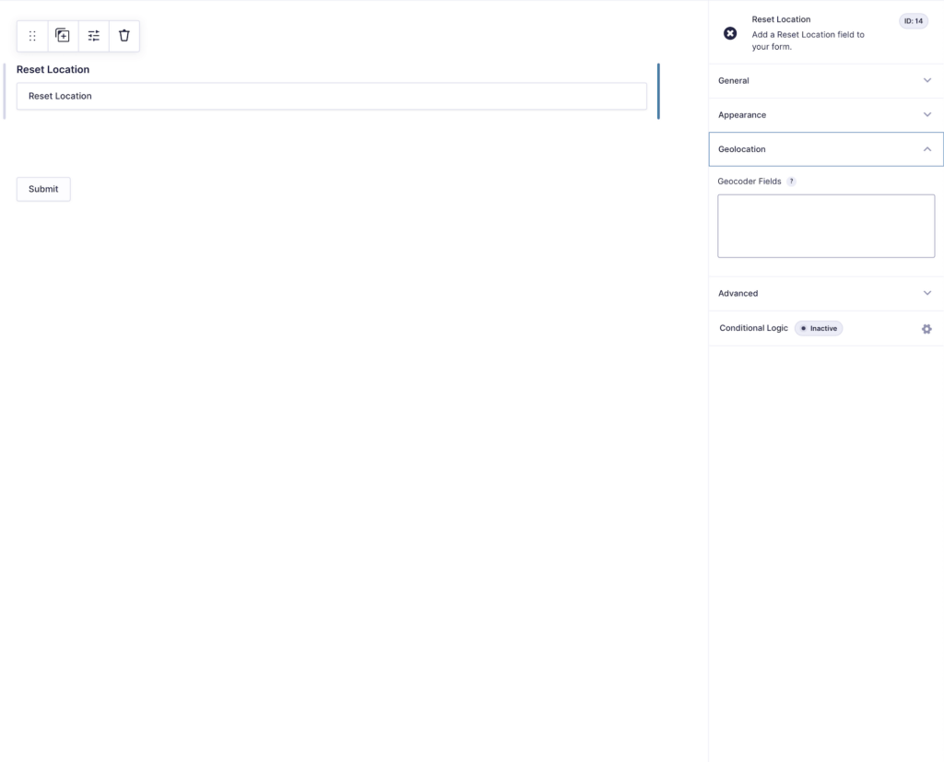This screenshot has height=762, width=944.
Task: Click the Geolocation section header
Action: pyautogui.click(x=741, y=148)
